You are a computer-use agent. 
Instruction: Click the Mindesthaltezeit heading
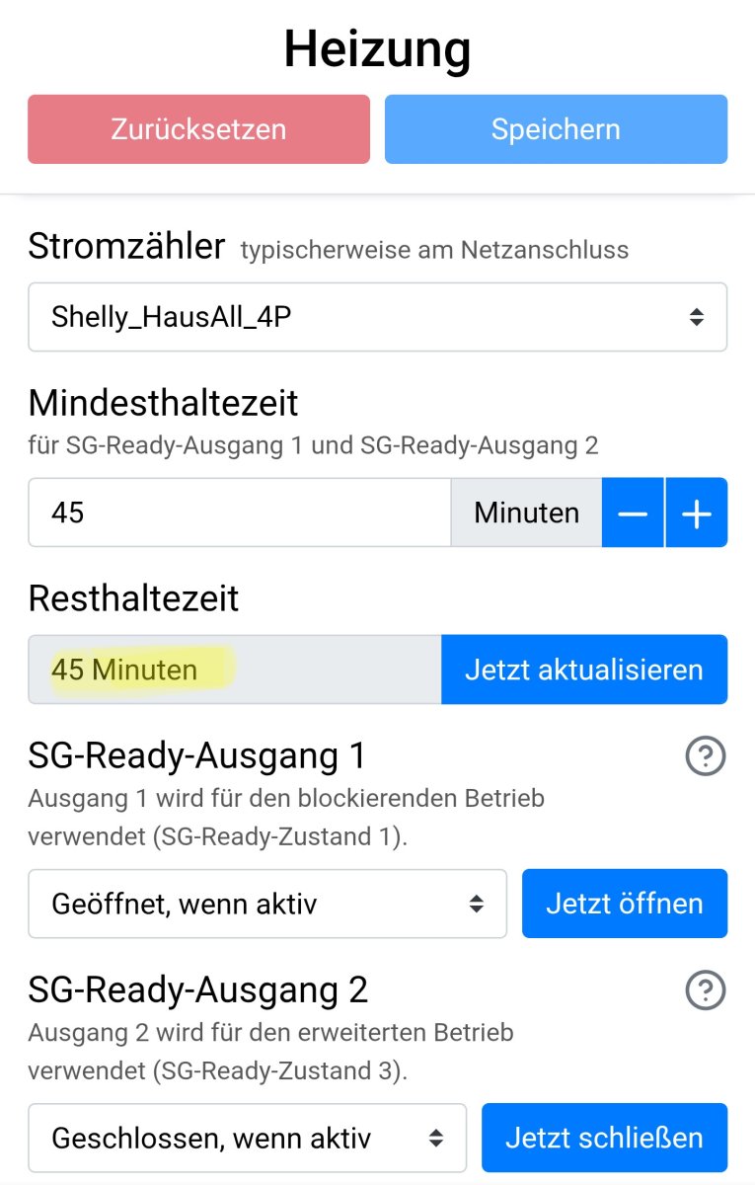(163, 403)
